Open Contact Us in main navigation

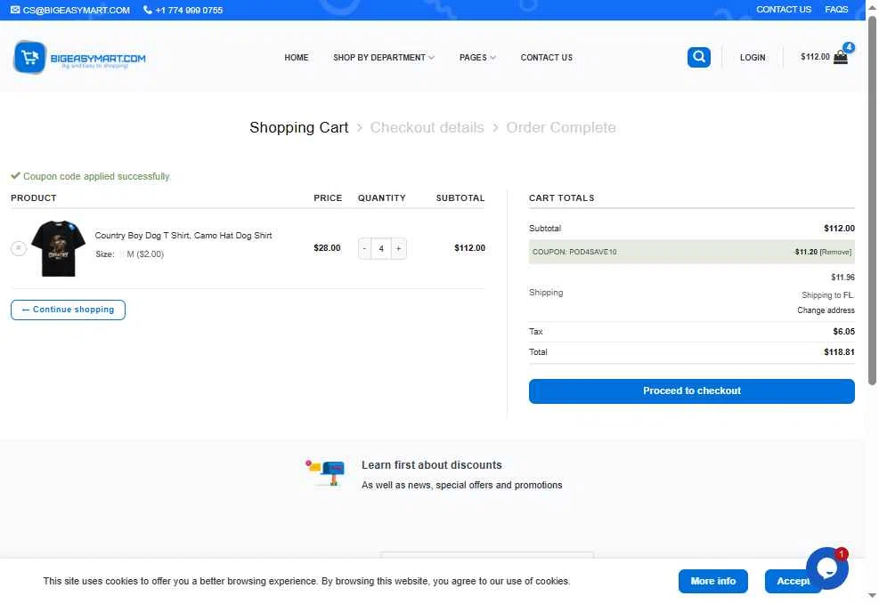[x=546, y=58]
